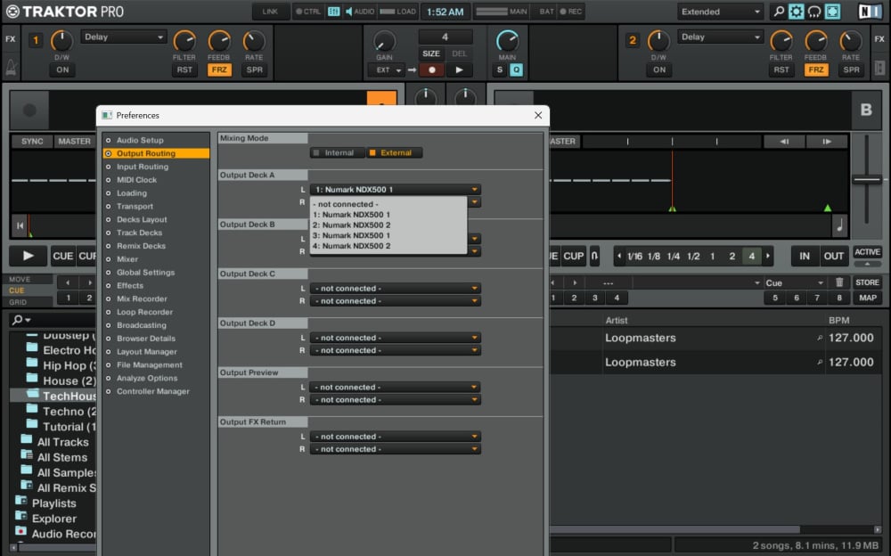Open FX unit 1 Delay effect dropdown
This screenshot has height=556, width=891.
pos(123,37)
